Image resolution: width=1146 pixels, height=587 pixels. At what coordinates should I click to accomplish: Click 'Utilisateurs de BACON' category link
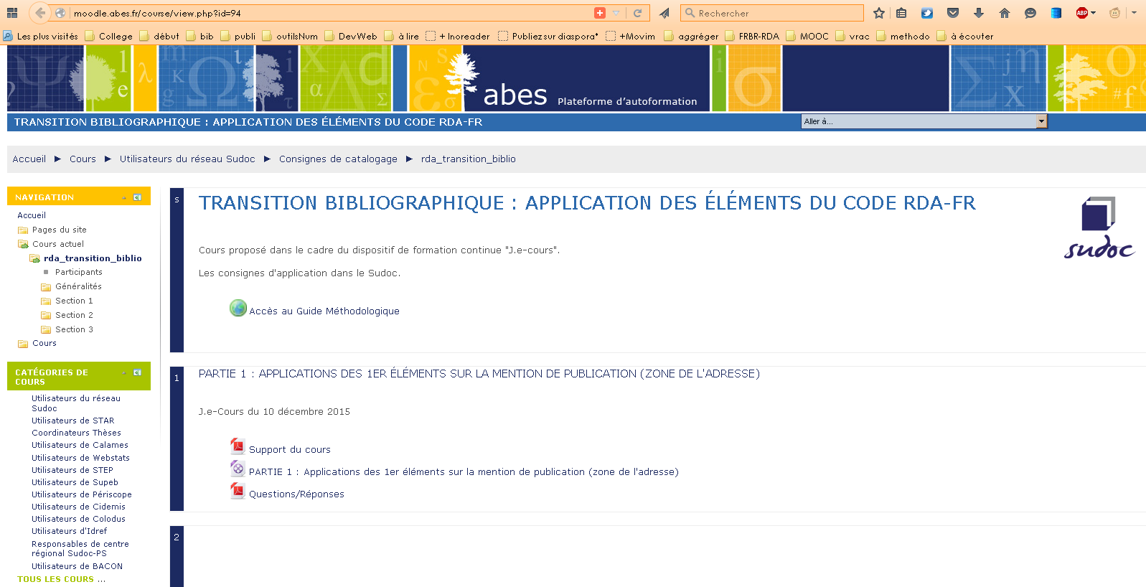click(78, 566)
